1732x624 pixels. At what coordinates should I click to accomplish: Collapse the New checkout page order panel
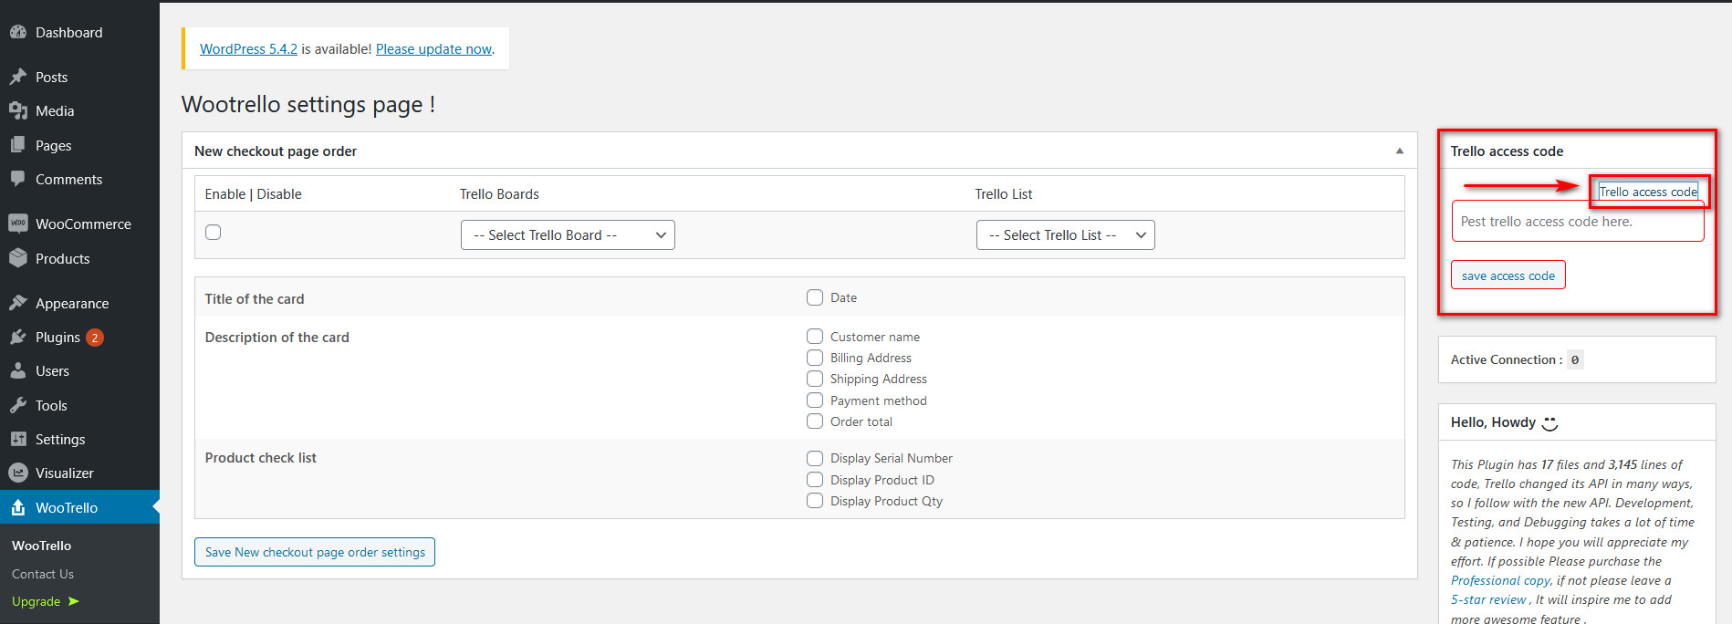tap(1400, 151)
